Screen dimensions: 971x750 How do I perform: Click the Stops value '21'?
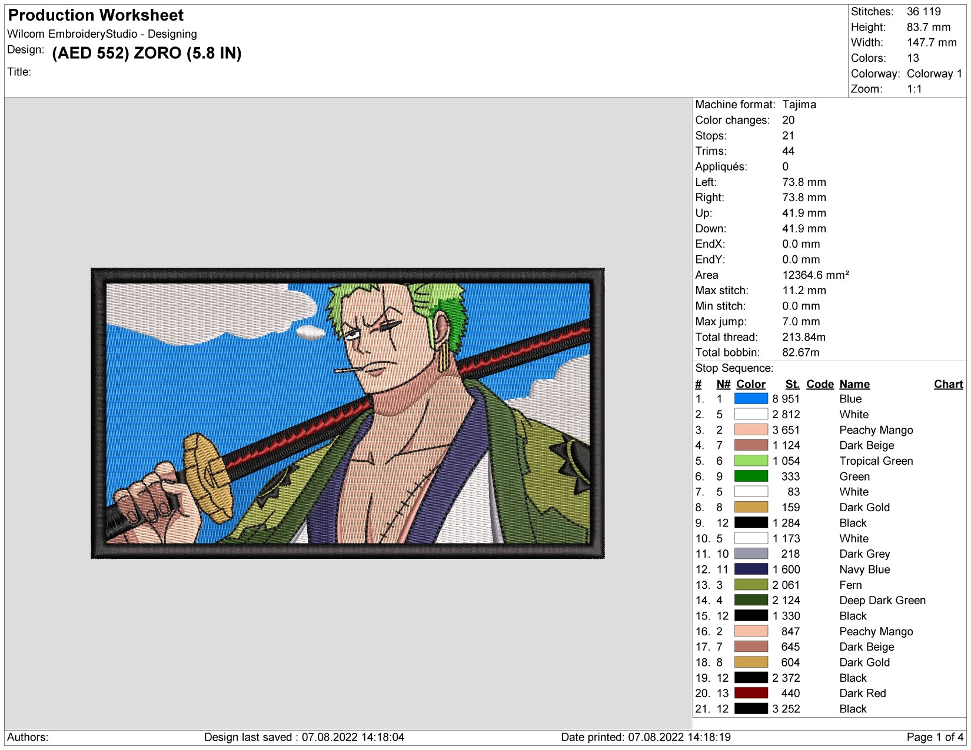click(788, 135)
